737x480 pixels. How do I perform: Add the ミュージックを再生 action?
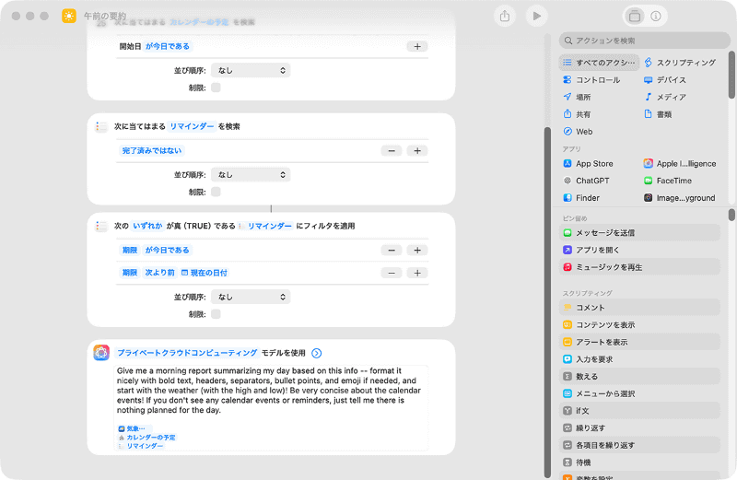639,267
